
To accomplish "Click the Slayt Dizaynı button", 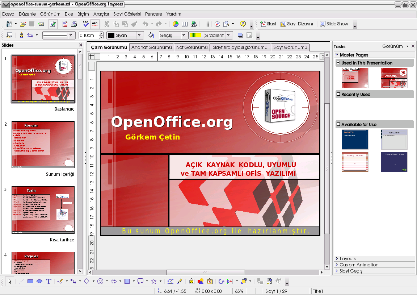I will point(297,24).
